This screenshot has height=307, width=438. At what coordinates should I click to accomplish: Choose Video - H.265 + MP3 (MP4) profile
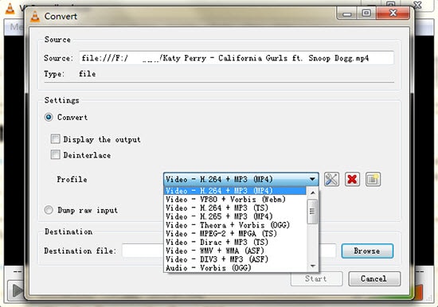(x=235, y=216)
